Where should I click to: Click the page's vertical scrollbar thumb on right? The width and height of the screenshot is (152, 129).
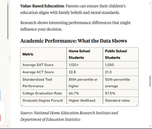coord(150,81)
